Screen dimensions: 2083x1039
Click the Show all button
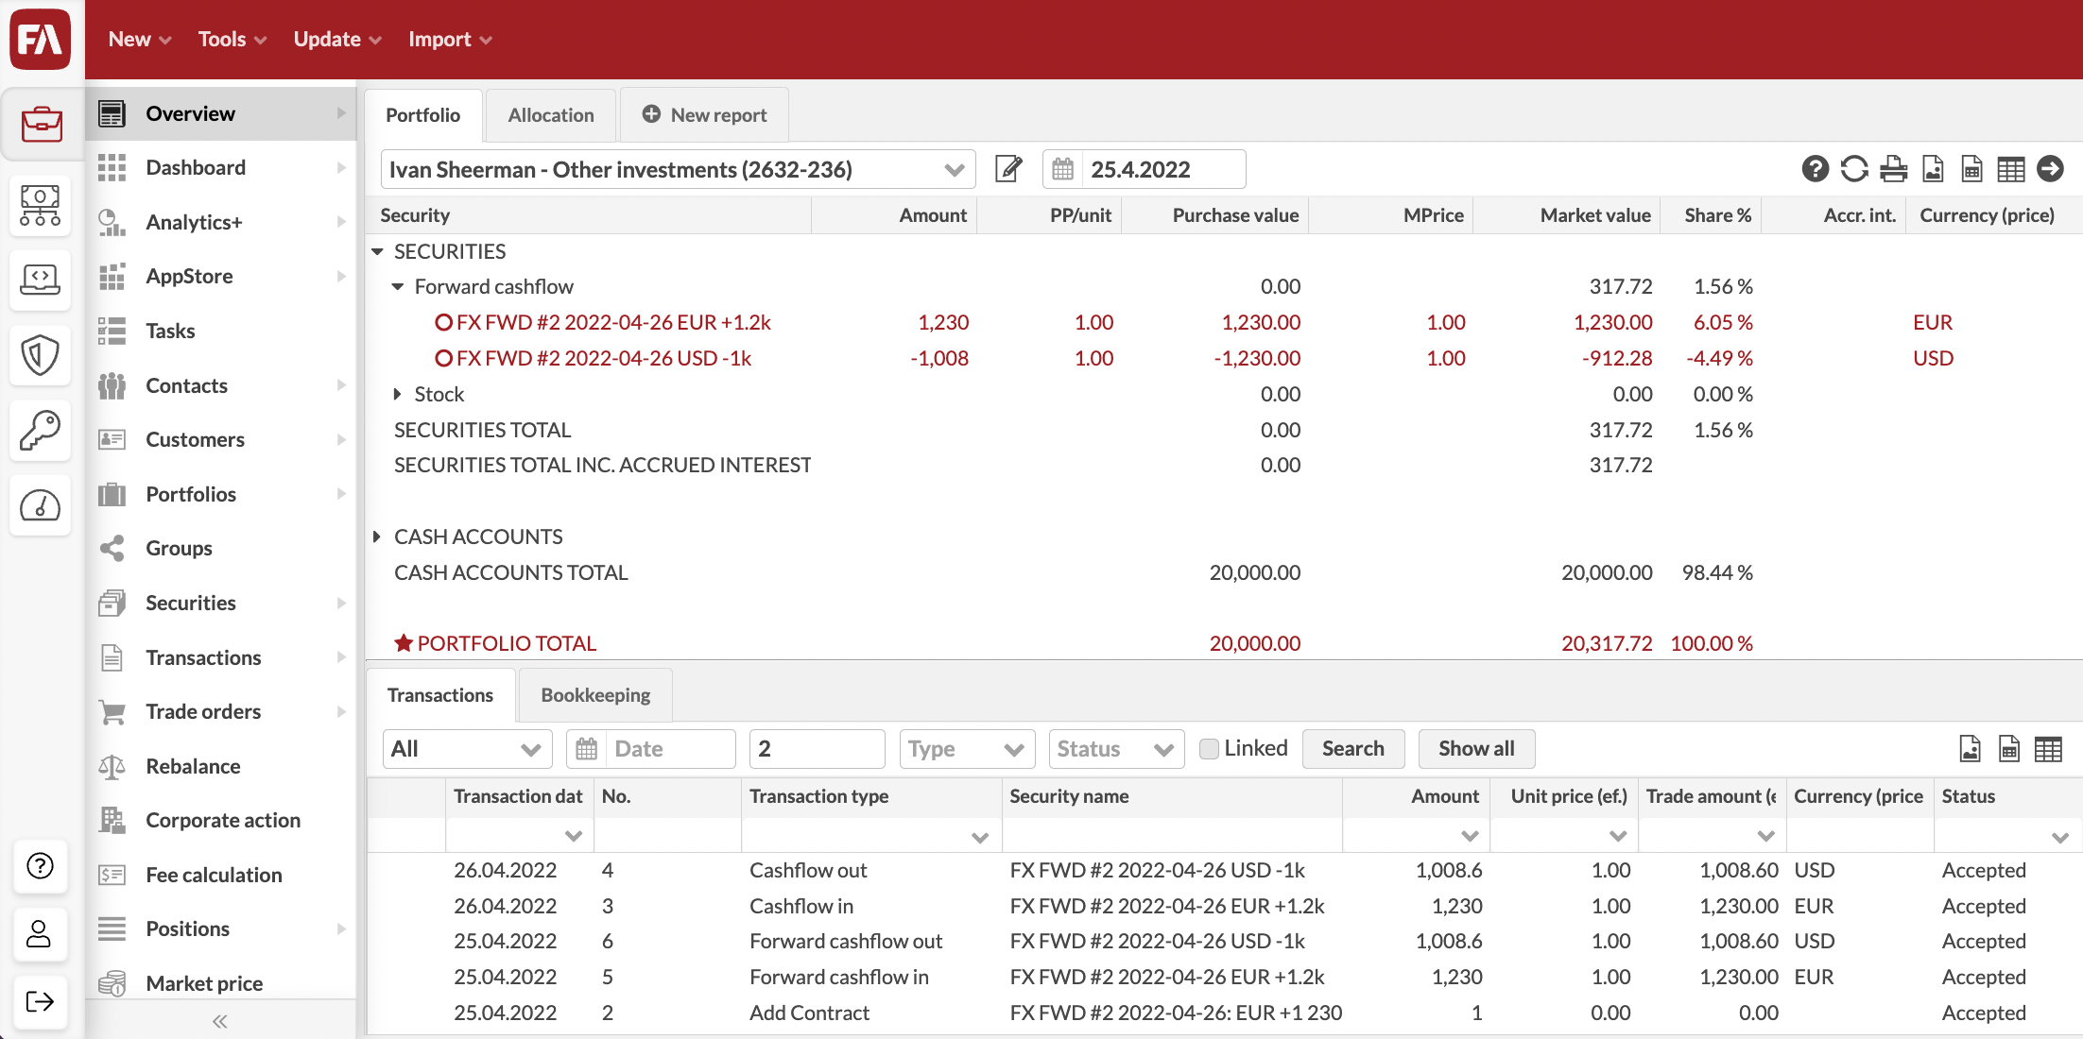pos(1476,749)
